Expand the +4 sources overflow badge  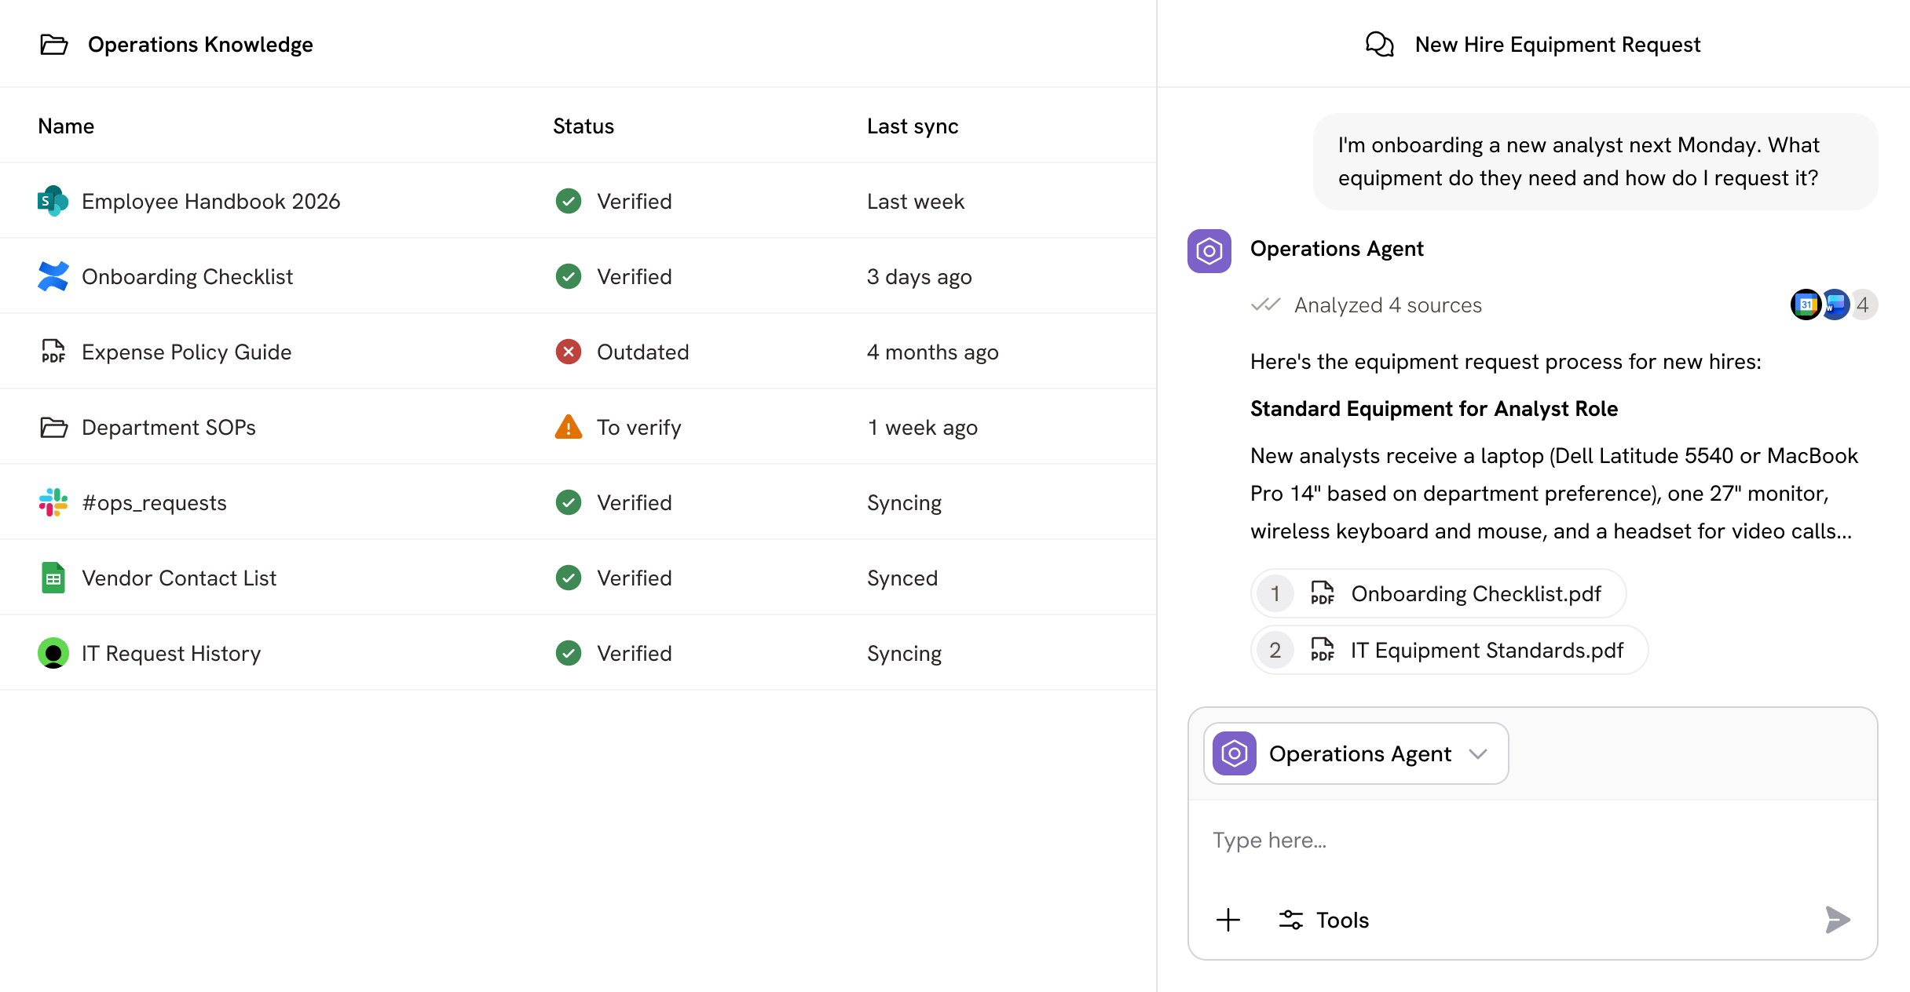(1863, 305)
